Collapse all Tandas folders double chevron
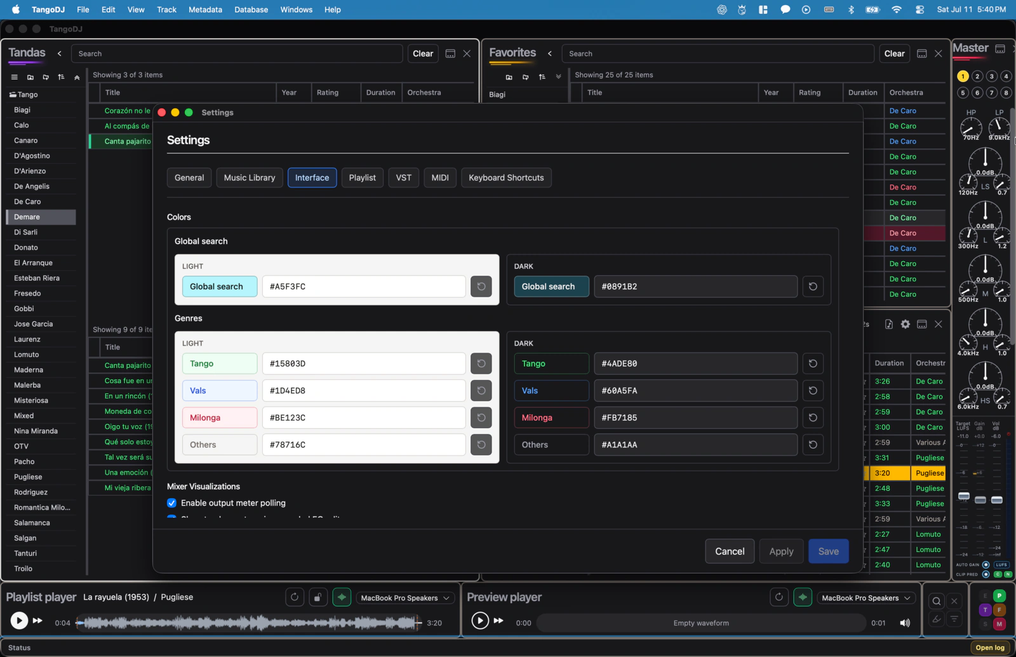The image size is (1016, 657). coord(77,77)
